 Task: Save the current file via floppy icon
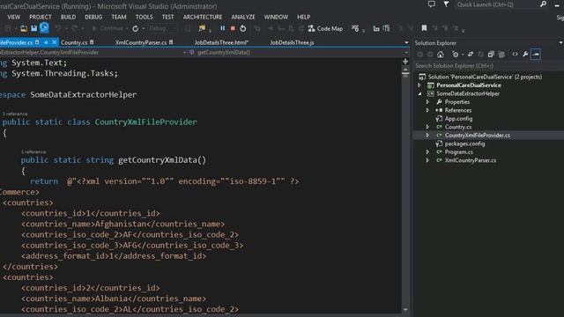point(33,28)
